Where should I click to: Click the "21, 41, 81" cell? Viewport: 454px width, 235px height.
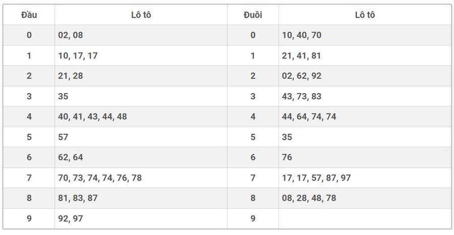[302, 55]
